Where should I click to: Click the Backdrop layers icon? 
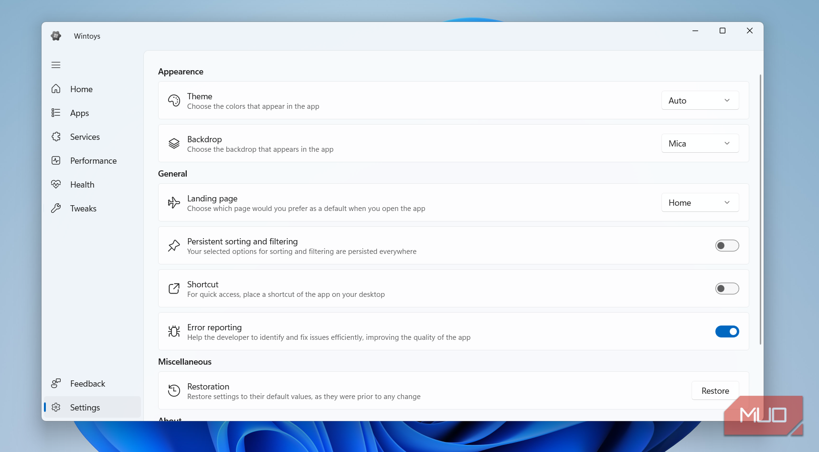pyautogui.click(x=174, y=143)
